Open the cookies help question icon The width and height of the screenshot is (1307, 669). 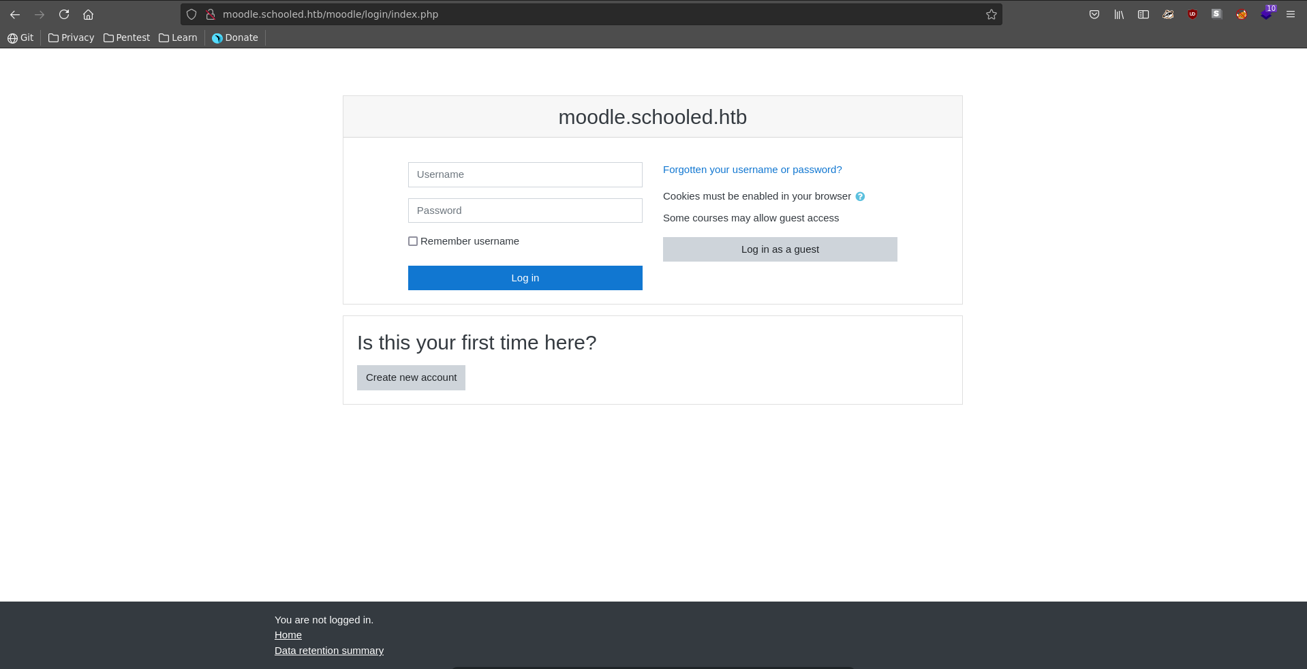(860, 197)
